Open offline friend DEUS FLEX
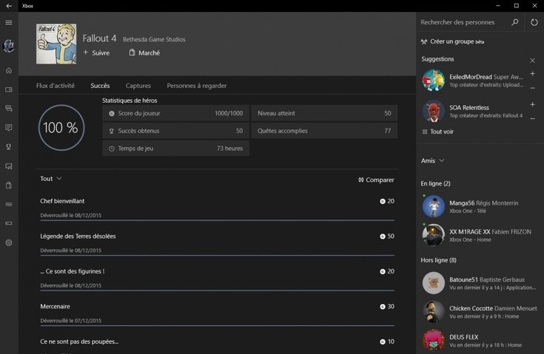Viewport: 544px width, 354px height. click(480, 341)
